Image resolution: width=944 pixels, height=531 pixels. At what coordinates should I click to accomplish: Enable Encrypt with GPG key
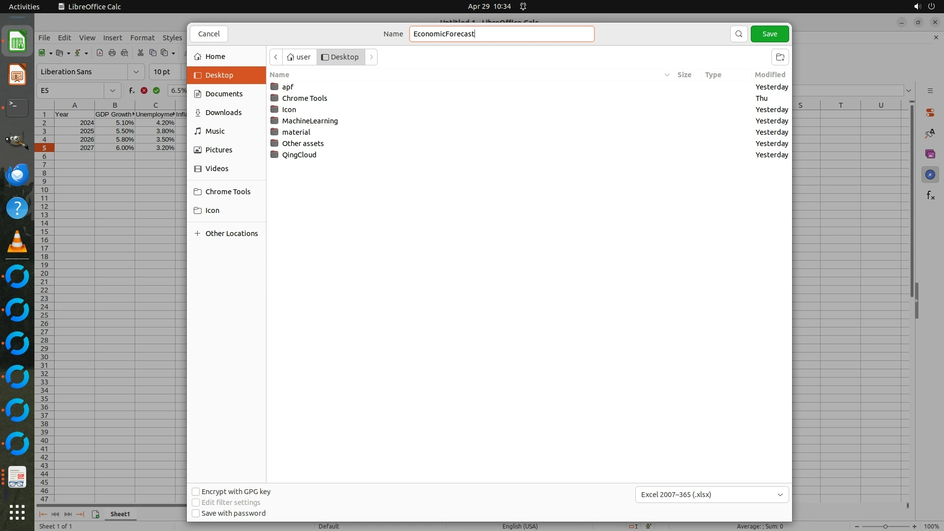(x=196, y=492)
